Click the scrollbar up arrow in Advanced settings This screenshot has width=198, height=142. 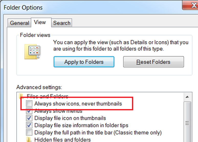point(188,97)
